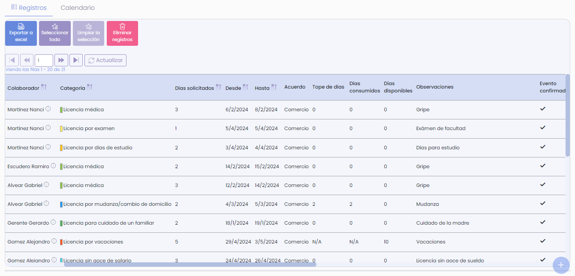Toggle confirmed checkmark on Vacaciones row
Viewport: 575px width, 276px height.
click(x=542, y=241)
